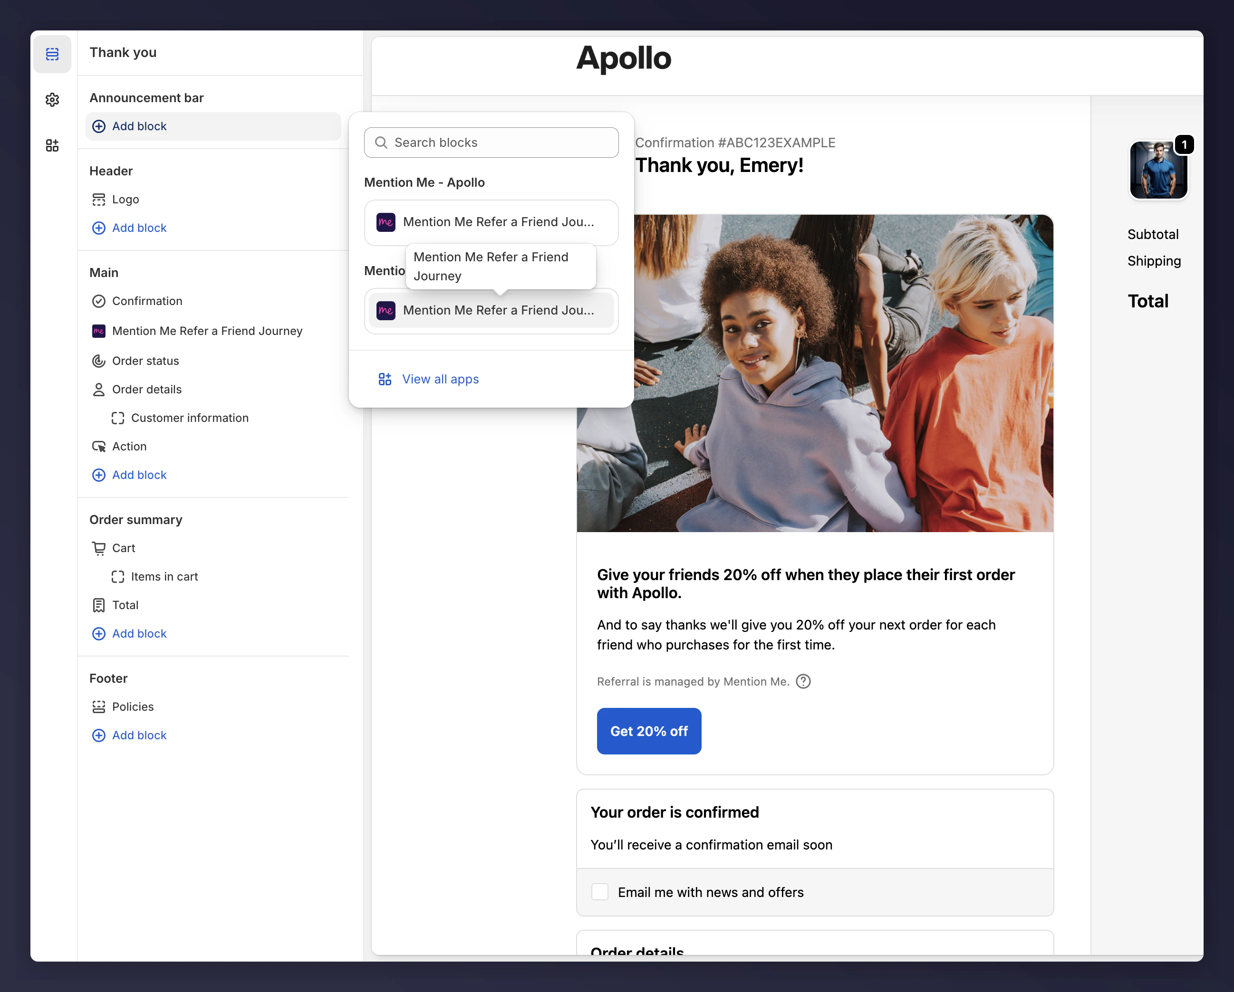The image size is (1234, 992).
Task: Click Subtotal label in order summary
Action: coord(1153,235)
